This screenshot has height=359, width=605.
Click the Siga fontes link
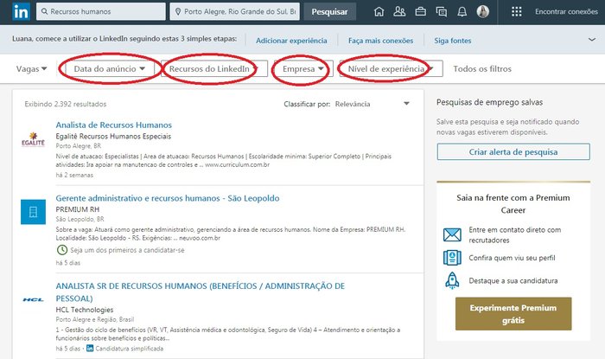pos(453,41)
